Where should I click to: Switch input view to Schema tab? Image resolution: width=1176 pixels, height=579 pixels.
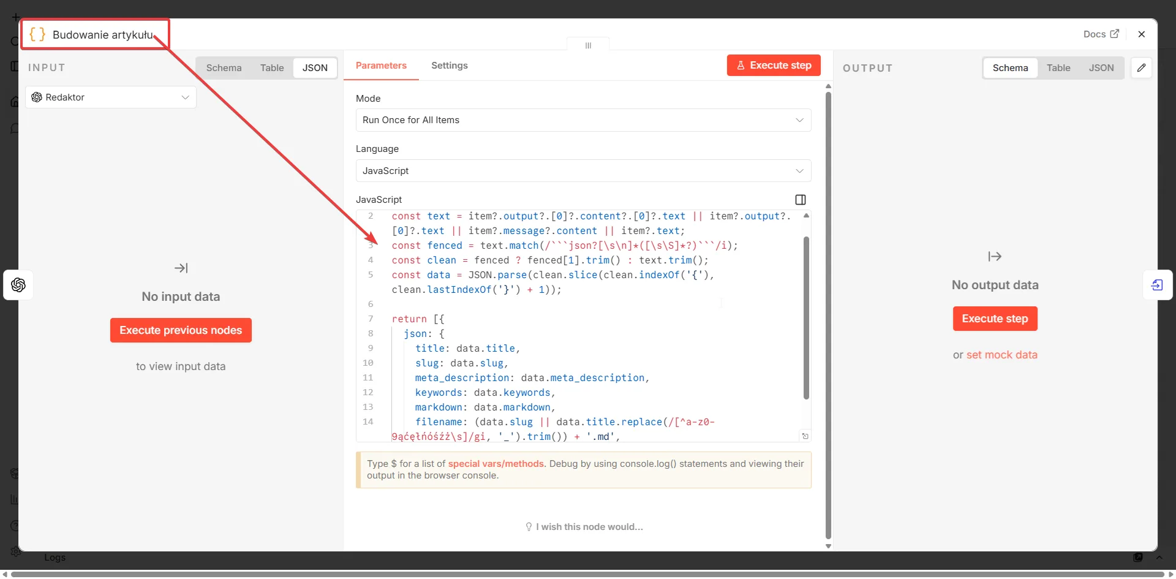[224, 68]
